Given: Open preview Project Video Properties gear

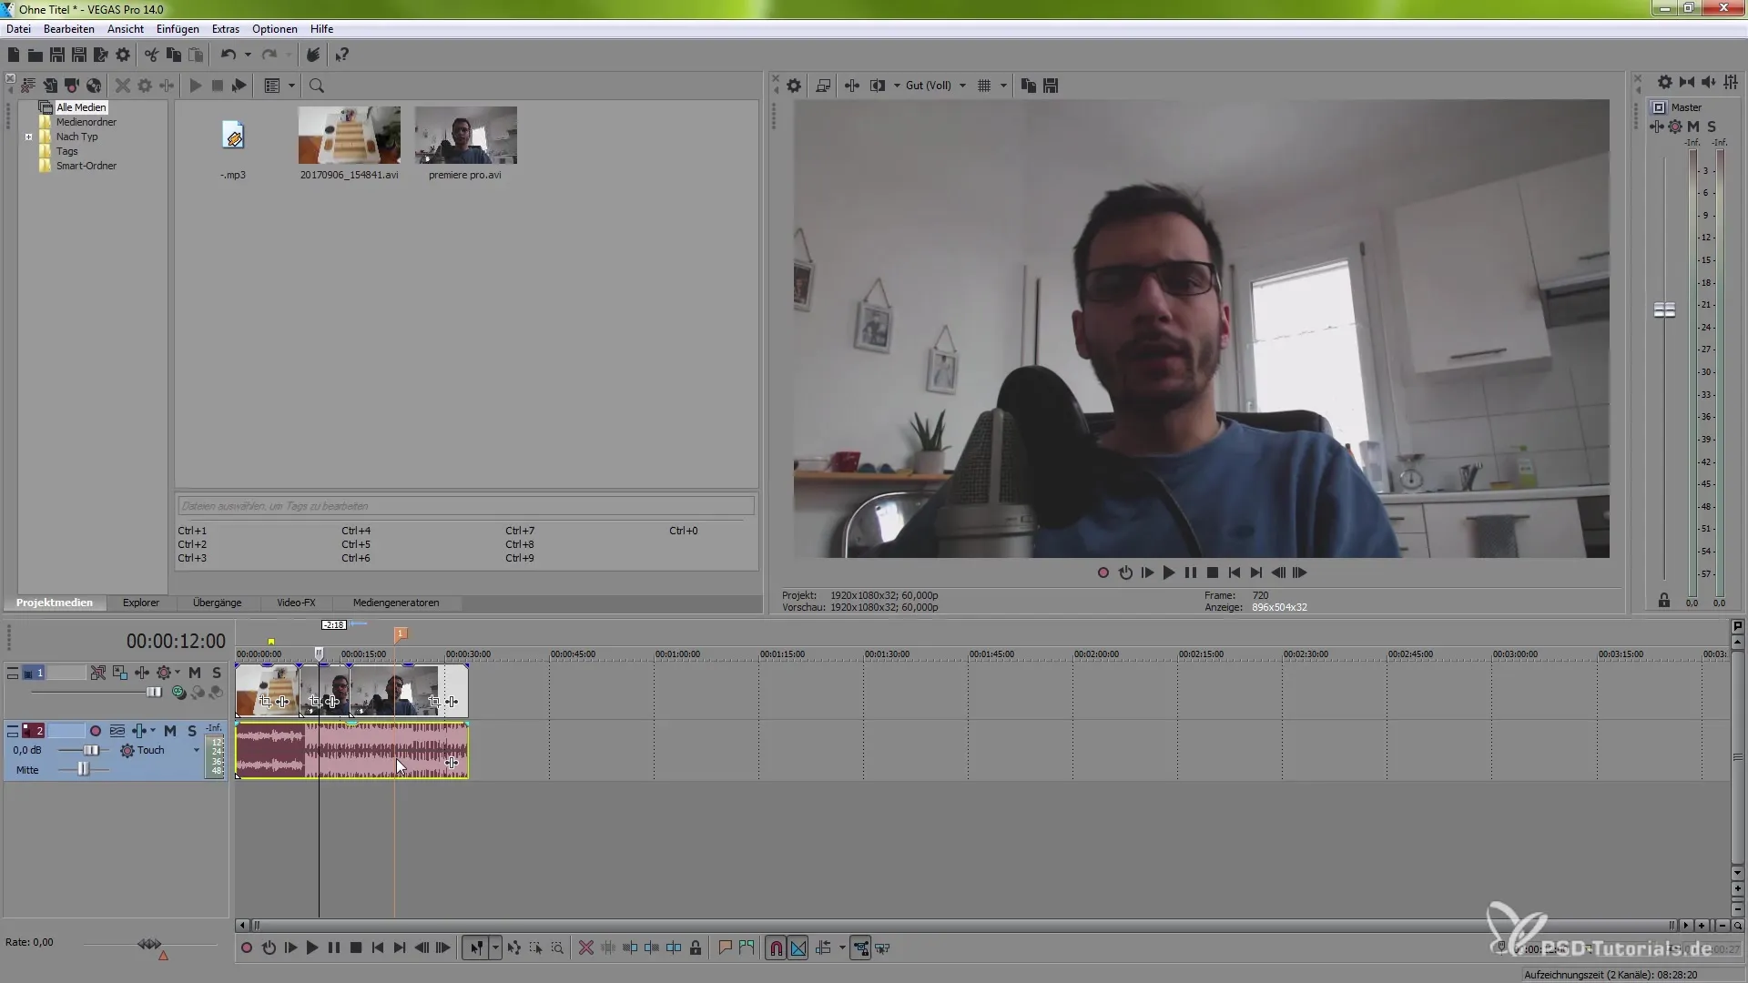Looking at the screenshot, I should coord(794,86).
